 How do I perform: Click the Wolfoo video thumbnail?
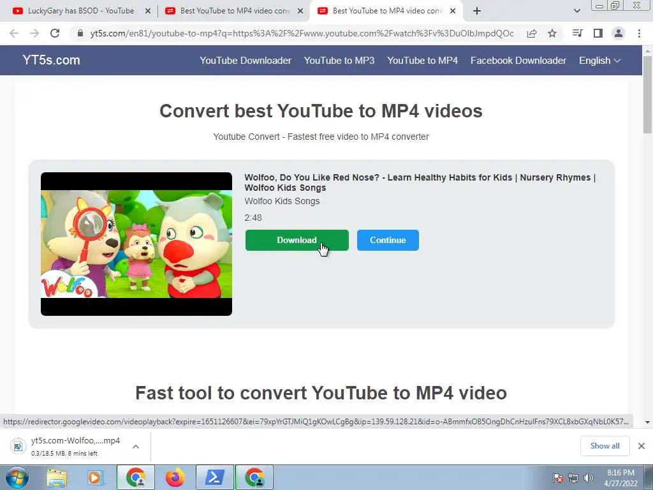tap(136, 244)
